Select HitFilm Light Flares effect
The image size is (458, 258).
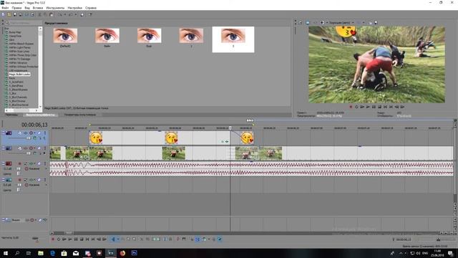(x=19, y=47)
